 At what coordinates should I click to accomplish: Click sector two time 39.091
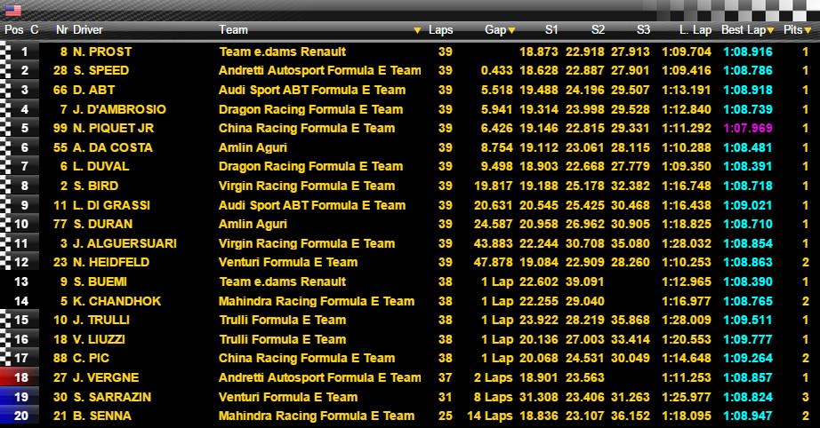[584, 281]
